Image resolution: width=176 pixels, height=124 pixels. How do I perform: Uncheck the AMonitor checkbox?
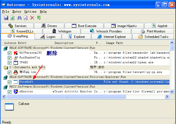(x=10, y=92)
